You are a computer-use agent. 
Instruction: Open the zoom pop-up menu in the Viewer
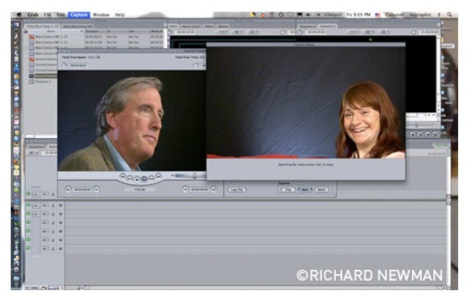pos(223,32)
